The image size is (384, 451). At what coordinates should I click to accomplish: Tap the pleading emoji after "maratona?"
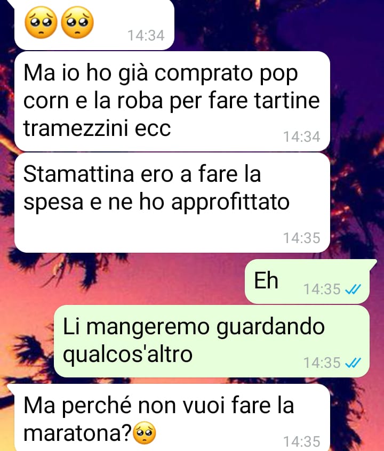(x=144, y=433)
